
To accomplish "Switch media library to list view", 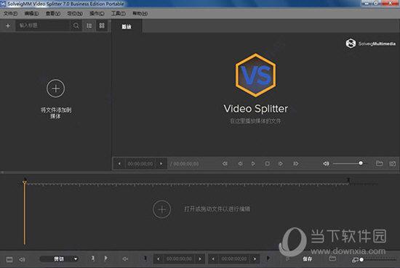I will pyautogui.click(x=89, y=25).
